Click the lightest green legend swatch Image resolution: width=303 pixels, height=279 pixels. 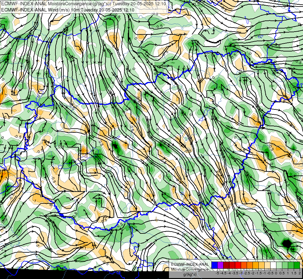click(x=279, y=265)
